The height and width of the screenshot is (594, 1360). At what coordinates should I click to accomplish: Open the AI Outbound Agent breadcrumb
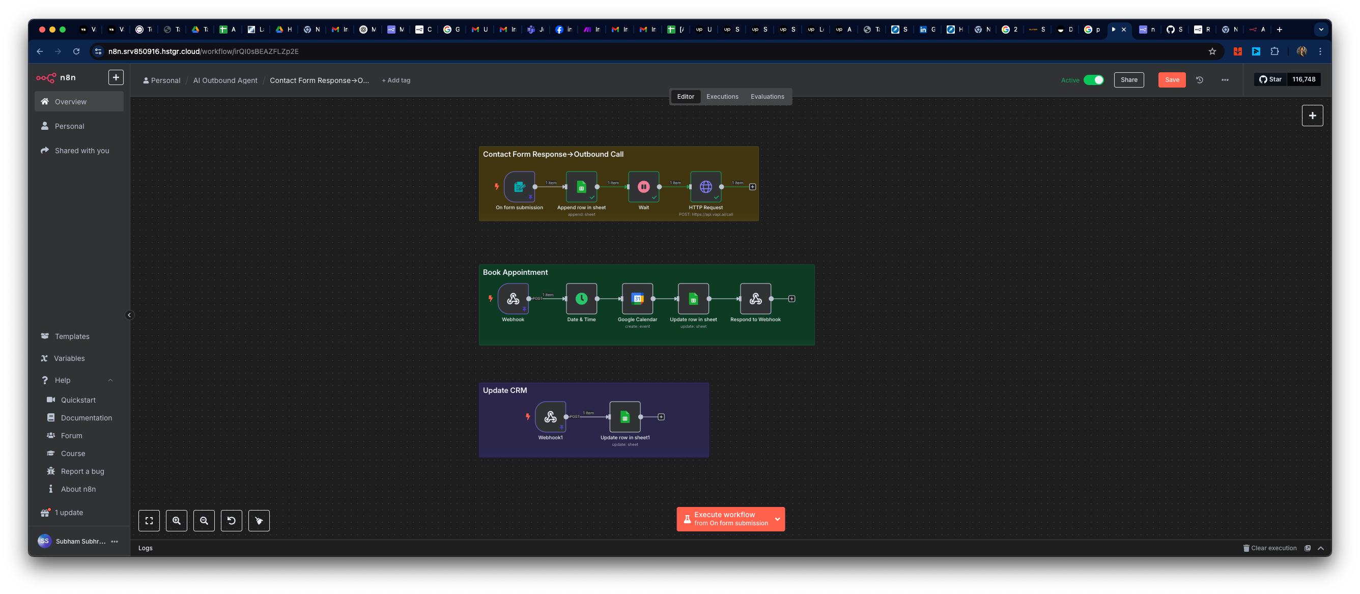click(x=225, y=80)
